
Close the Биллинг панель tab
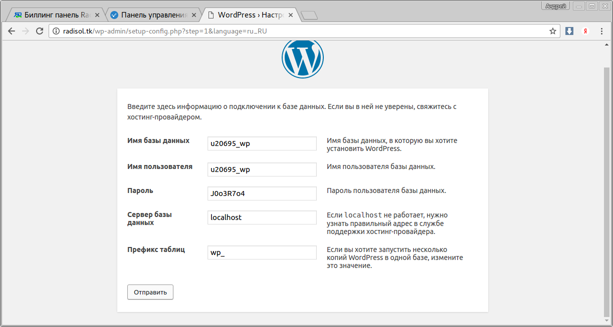tap(97, 15)
